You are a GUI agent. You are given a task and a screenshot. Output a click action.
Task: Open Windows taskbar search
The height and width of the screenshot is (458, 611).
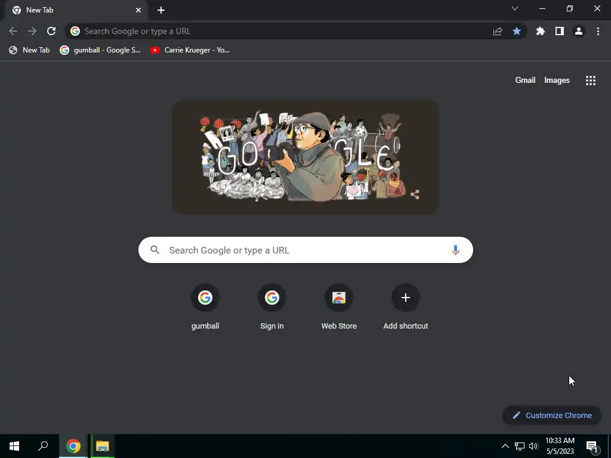click(43, 446)
